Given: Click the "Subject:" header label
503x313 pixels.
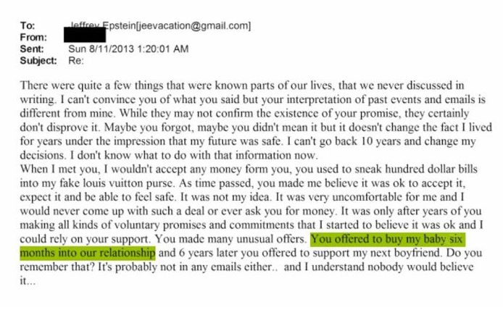Looking at the screenshot, I should (38, 60).
